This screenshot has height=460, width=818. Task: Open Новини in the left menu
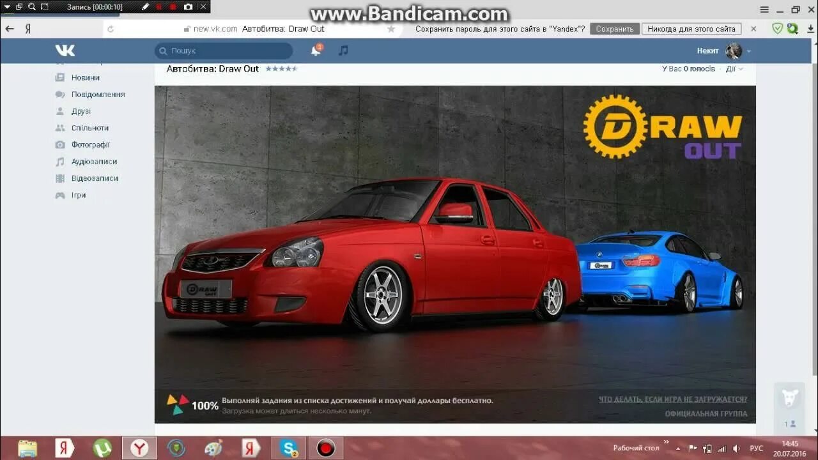tap(85, 77)
